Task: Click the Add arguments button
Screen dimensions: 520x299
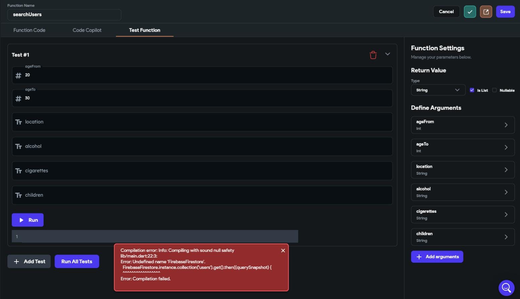Action: click(437, 257)
